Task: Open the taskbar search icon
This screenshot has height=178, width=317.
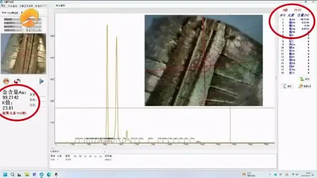Action: tap(13, 174)
